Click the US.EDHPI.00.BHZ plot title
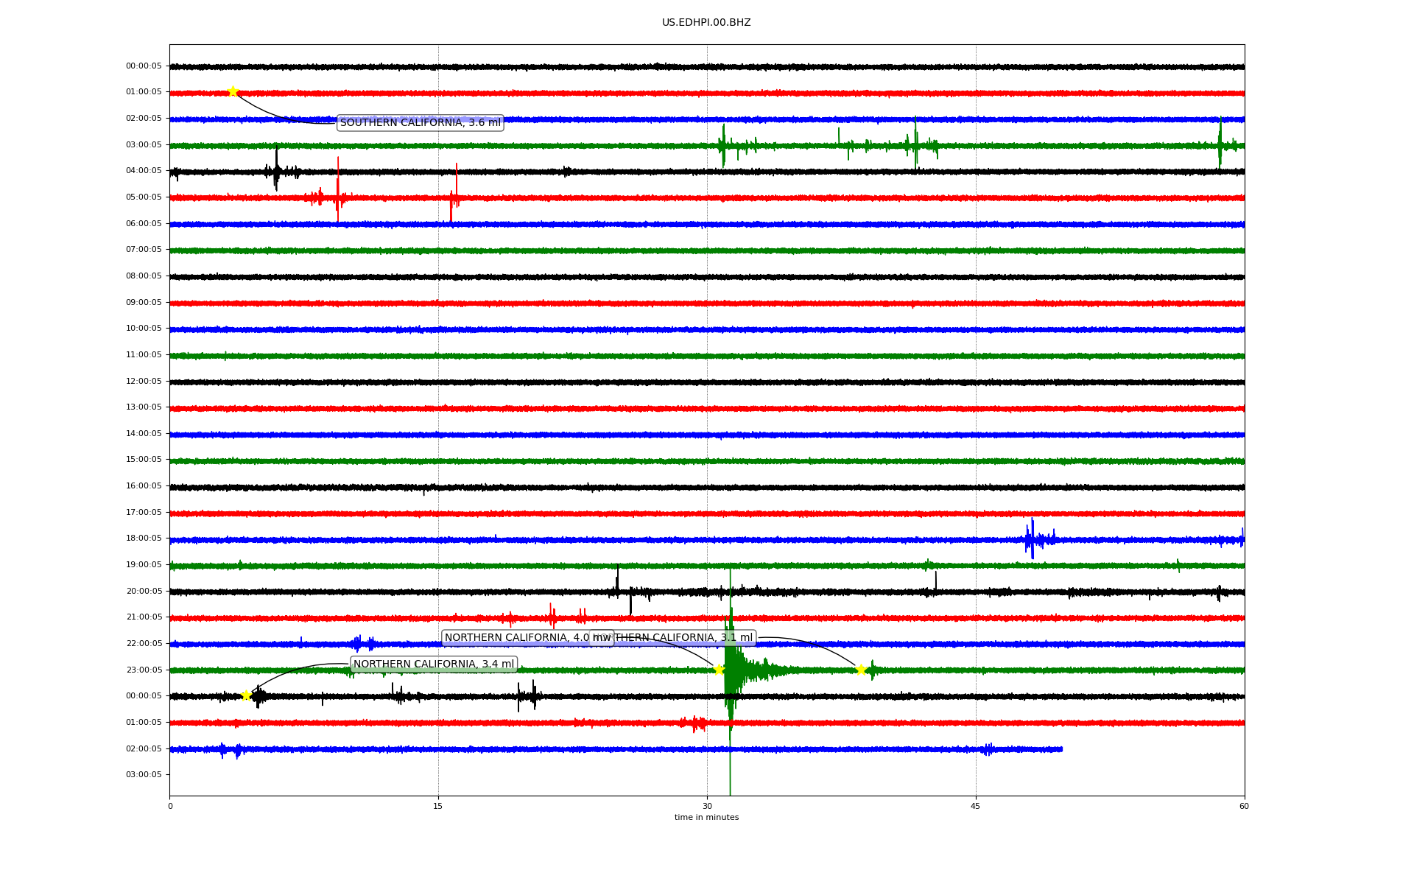Screen dimensions: 1414x884 pos(706,23)
